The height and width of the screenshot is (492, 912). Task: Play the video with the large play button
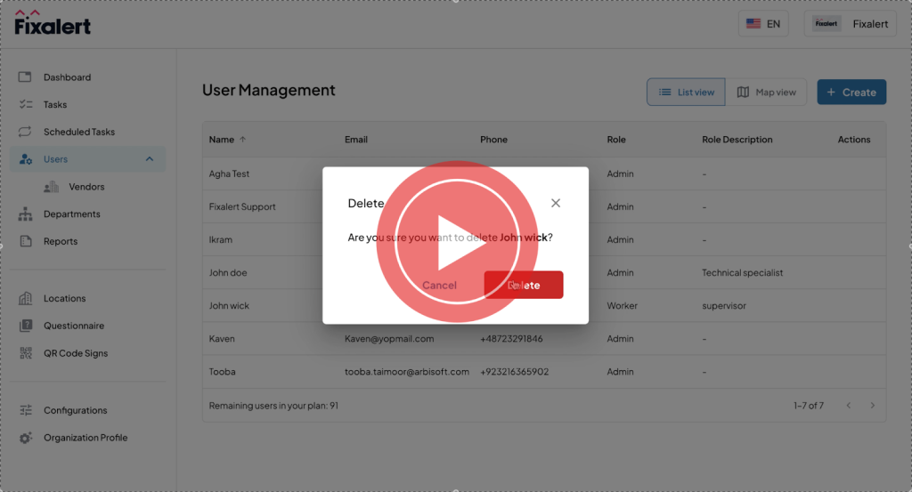point(457,242)
